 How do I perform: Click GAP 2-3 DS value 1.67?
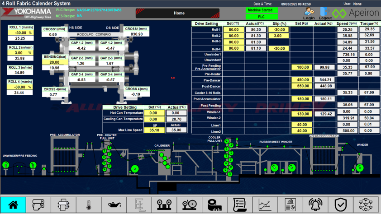pyautogui.click(x=111, y=64)
